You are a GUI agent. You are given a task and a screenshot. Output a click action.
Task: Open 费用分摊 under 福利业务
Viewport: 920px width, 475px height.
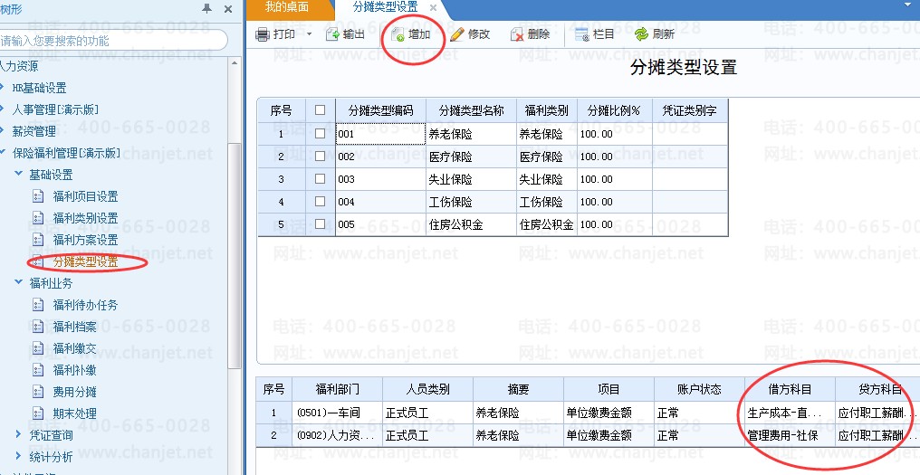point(74,392)
